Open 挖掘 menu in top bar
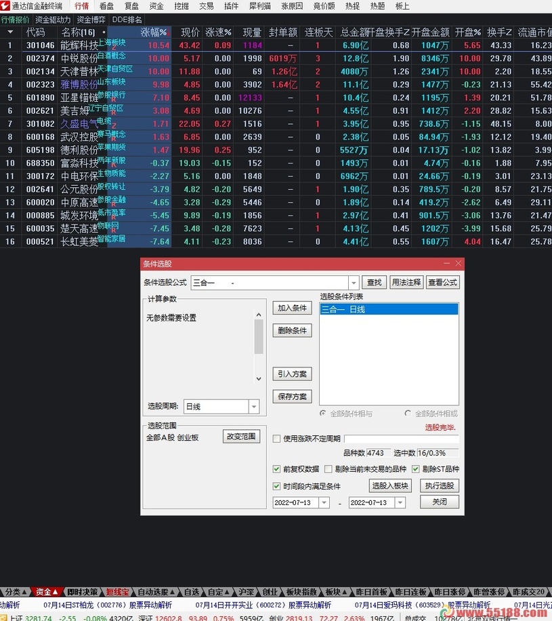552x621 pixels. coord(182,6)
